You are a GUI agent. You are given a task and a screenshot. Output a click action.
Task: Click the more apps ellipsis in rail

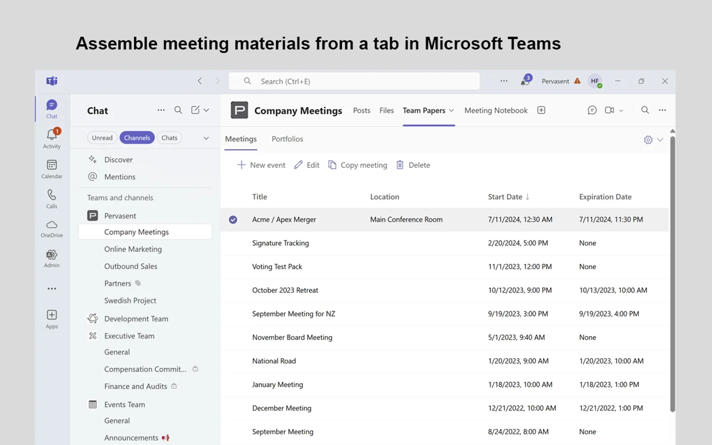click(52, 289)
